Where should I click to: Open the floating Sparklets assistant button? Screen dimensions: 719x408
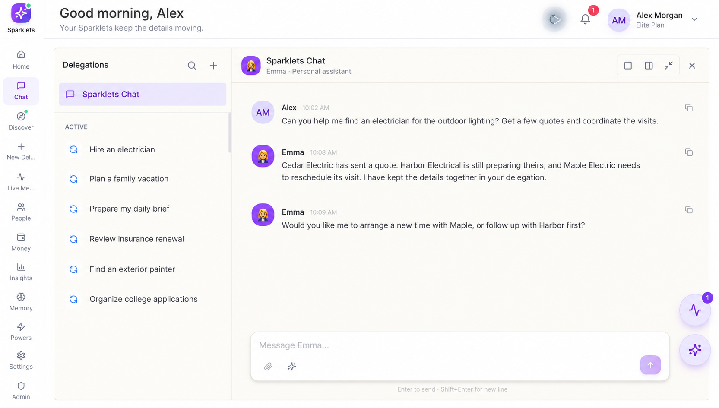pos(695,350)
